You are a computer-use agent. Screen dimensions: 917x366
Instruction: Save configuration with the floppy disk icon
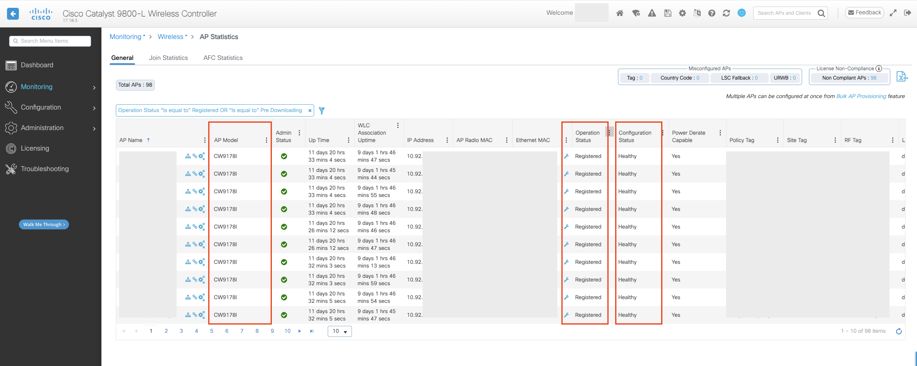(x=668, y=13)
